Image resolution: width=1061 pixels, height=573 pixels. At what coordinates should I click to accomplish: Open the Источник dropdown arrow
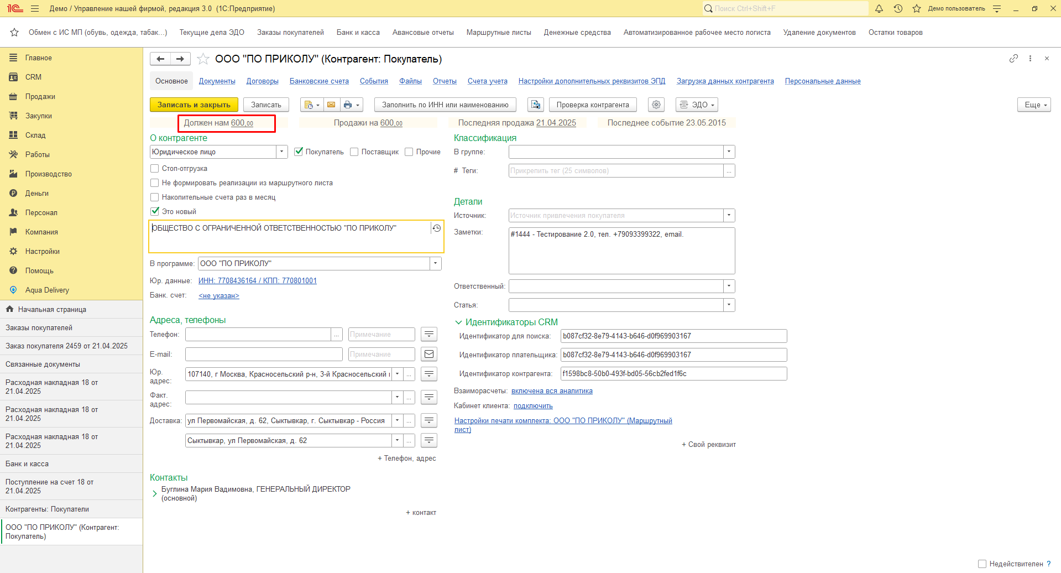(x=729, y=215)
